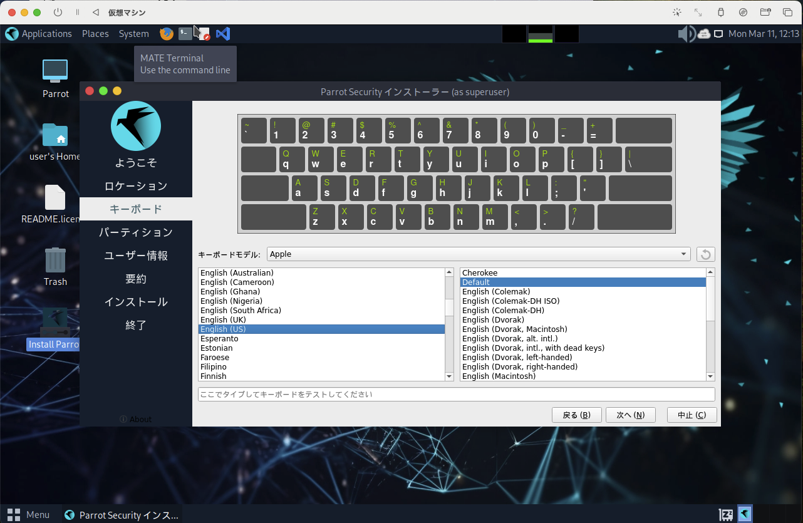Click the disc drive icon in VM toolbar
Viewport: 803px width, 523px height.
click(743, 12)
